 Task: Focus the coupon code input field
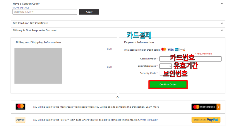point(45,12)
